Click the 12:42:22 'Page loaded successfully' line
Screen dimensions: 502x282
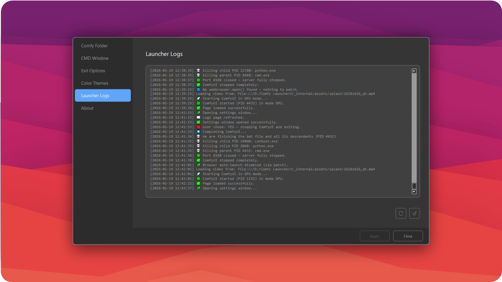202,183
